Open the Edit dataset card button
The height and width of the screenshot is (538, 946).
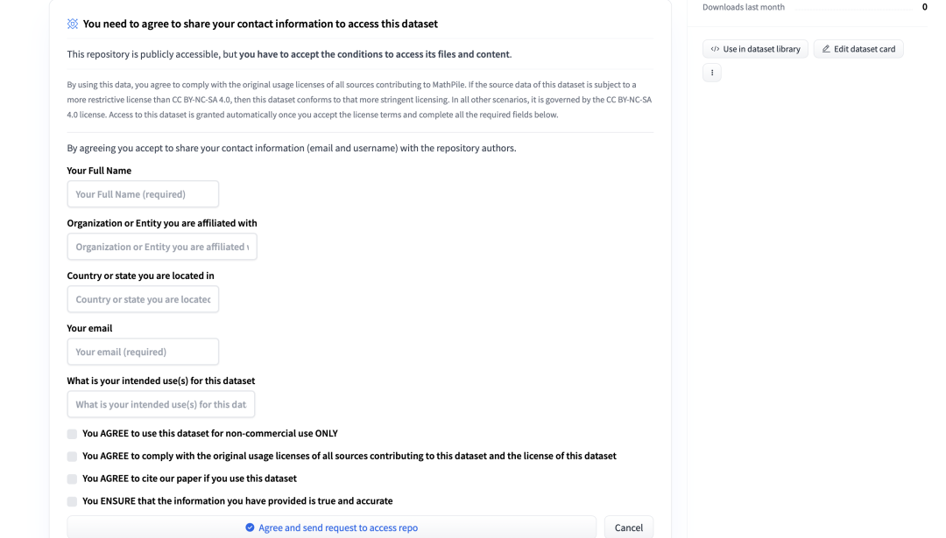pyautogui.click(x=858, y=49)
